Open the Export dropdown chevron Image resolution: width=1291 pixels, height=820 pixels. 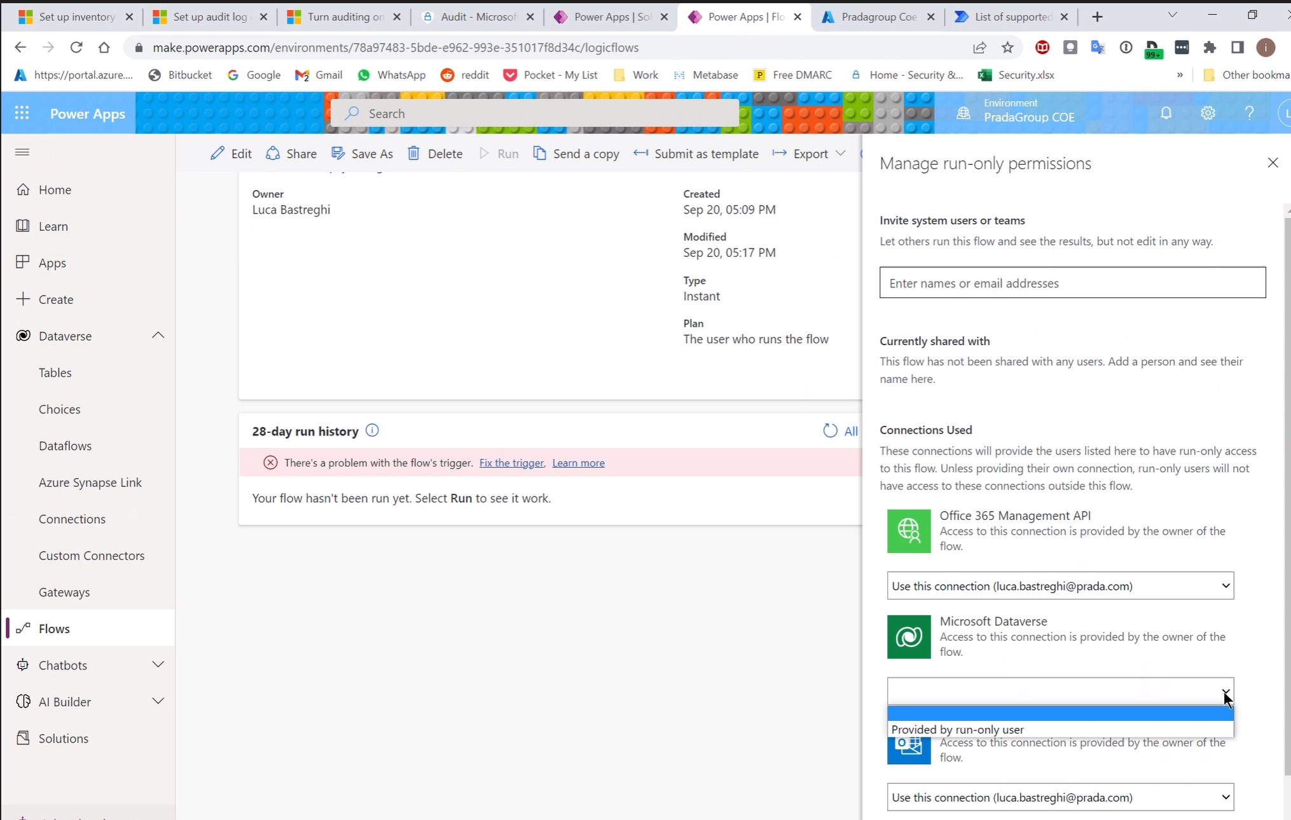pyautogui.click(x=841, y=153)
